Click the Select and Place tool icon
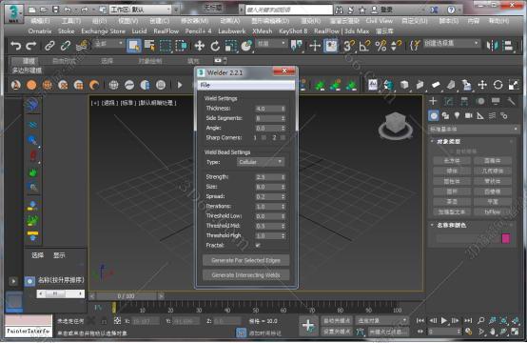This screenshot has width=527, height=343. click(x=246, y=46)
